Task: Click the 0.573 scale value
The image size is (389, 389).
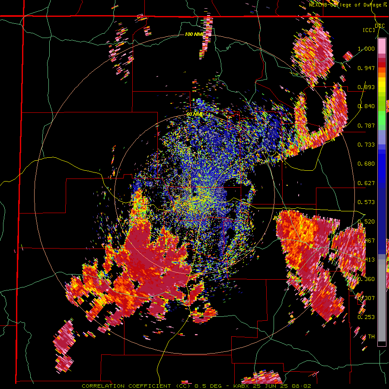Action: [x=366, y=202]
